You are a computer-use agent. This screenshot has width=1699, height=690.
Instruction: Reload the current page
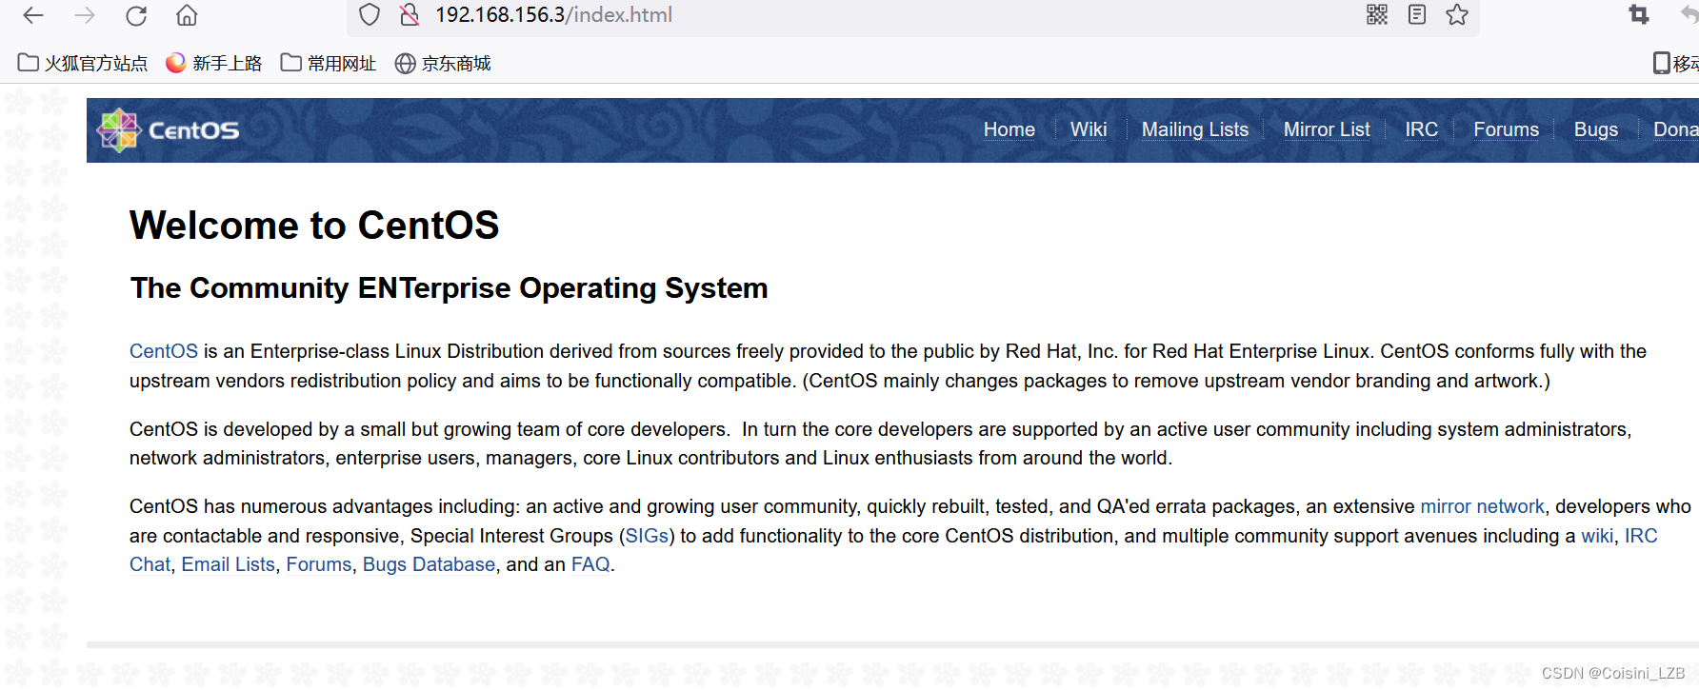[136, 15]
